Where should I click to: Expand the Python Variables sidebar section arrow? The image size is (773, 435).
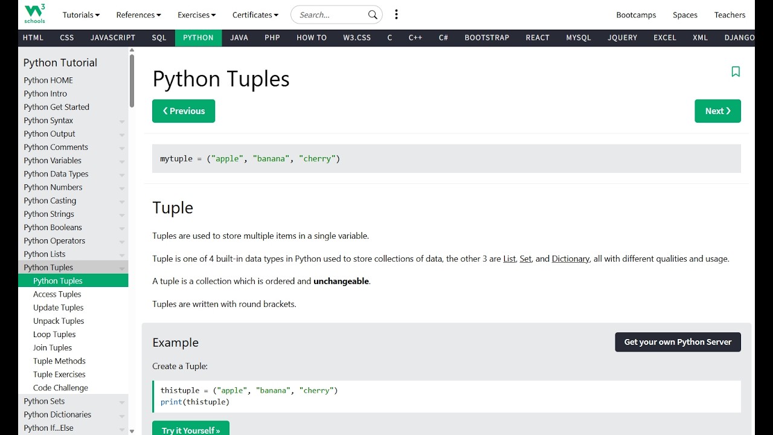pos(122,161)
